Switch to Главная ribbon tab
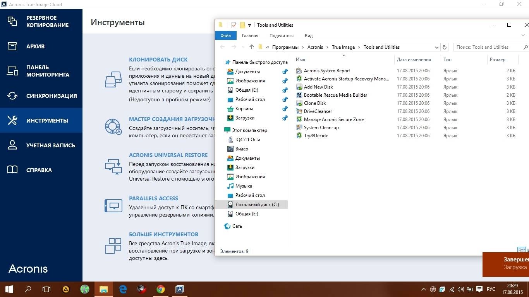This screenshot has height=297, width=529. [x=250, y=36]
